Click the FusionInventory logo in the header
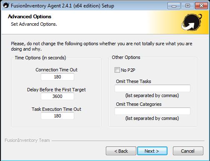Image resolution: width=210 pixels, height=161 pixels. click(x=192, y=22)
